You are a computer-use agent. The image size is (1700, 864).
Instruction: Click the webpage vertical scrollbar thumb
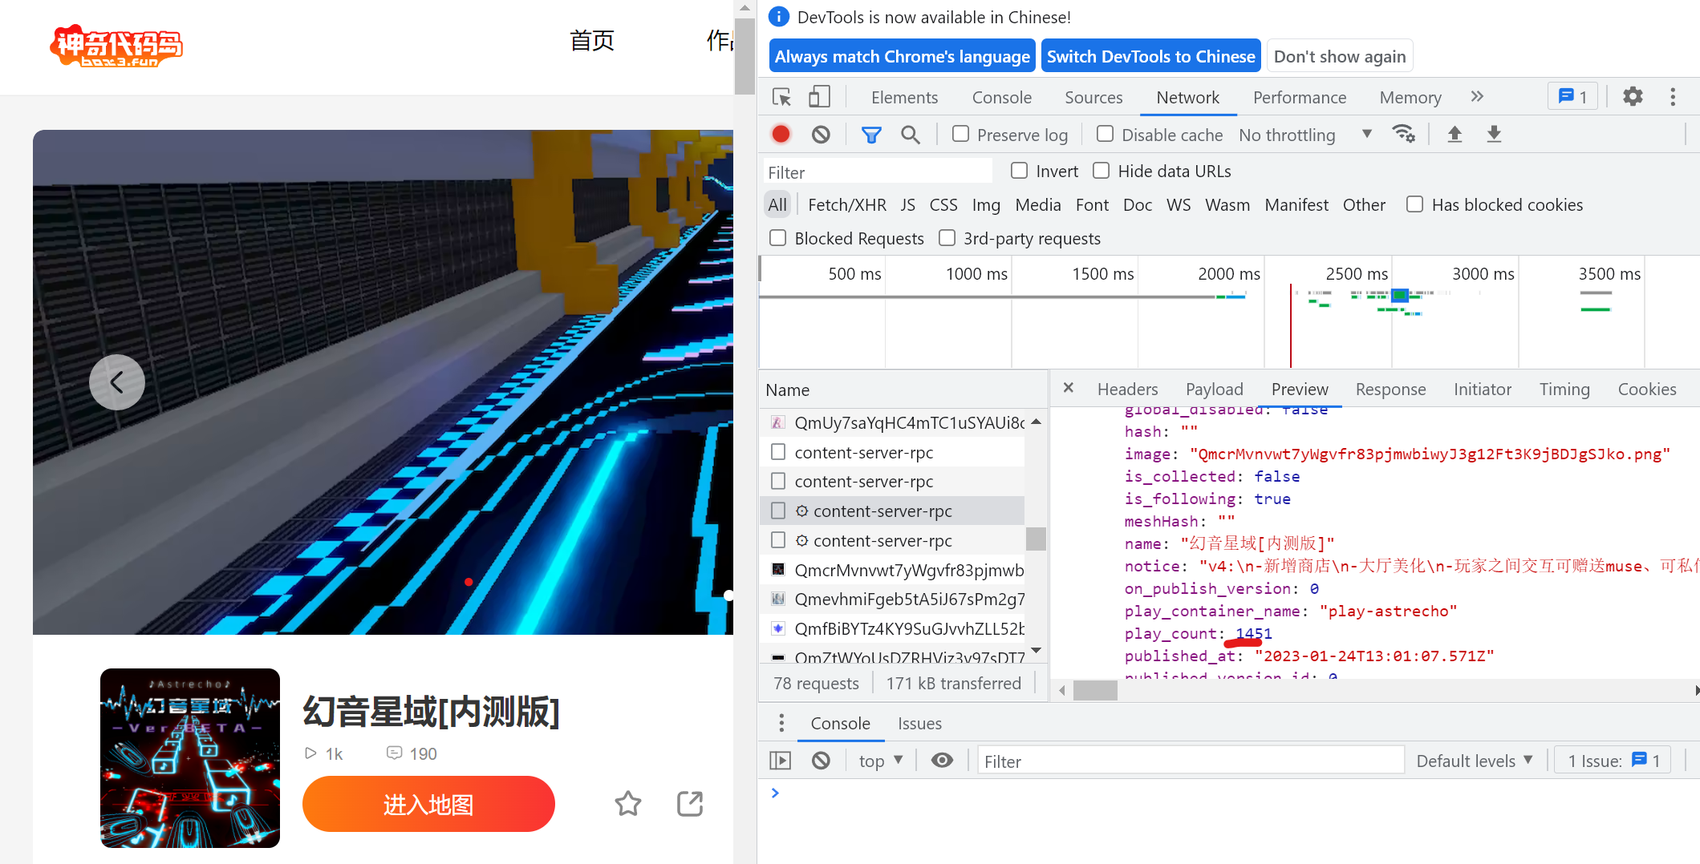point(745,55)
